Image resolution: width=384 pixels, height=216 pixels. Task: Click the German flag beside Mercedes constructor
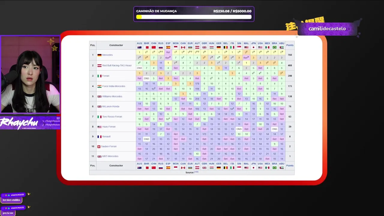click(99, 55)
